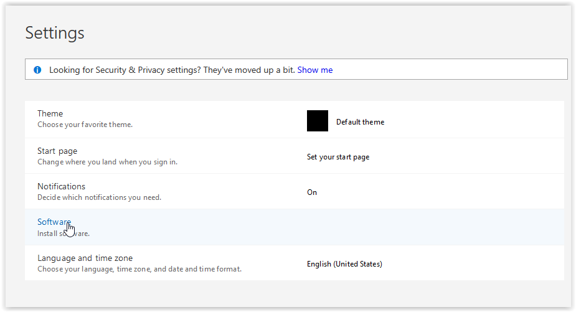Open the Show me link
576x312 pixels.
(x=315, y=70)
